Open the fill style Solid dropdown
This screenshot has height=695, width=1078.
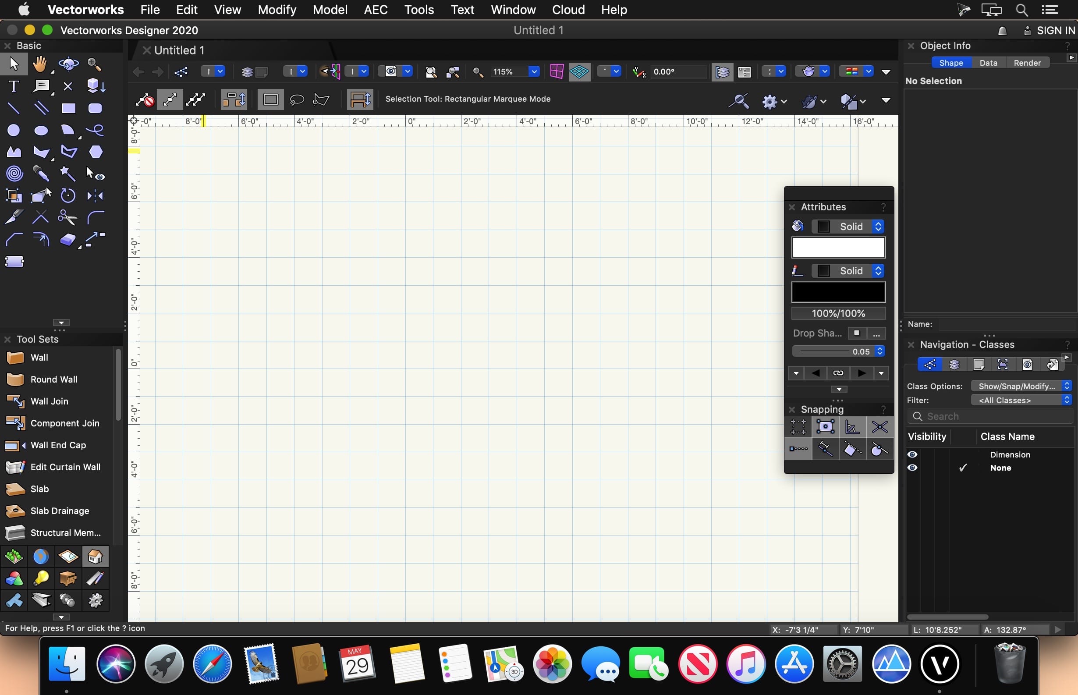pos(848,227)
